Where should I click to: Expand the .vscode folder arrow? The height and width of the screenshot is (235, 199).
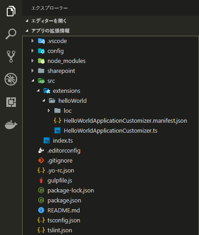click(x=33, y=41)
